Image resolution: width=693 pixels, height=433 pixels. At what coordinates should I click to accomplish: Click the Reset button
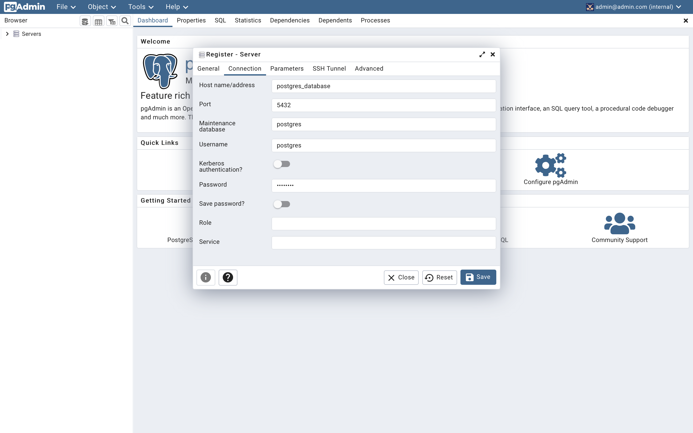tap(439, 278)
